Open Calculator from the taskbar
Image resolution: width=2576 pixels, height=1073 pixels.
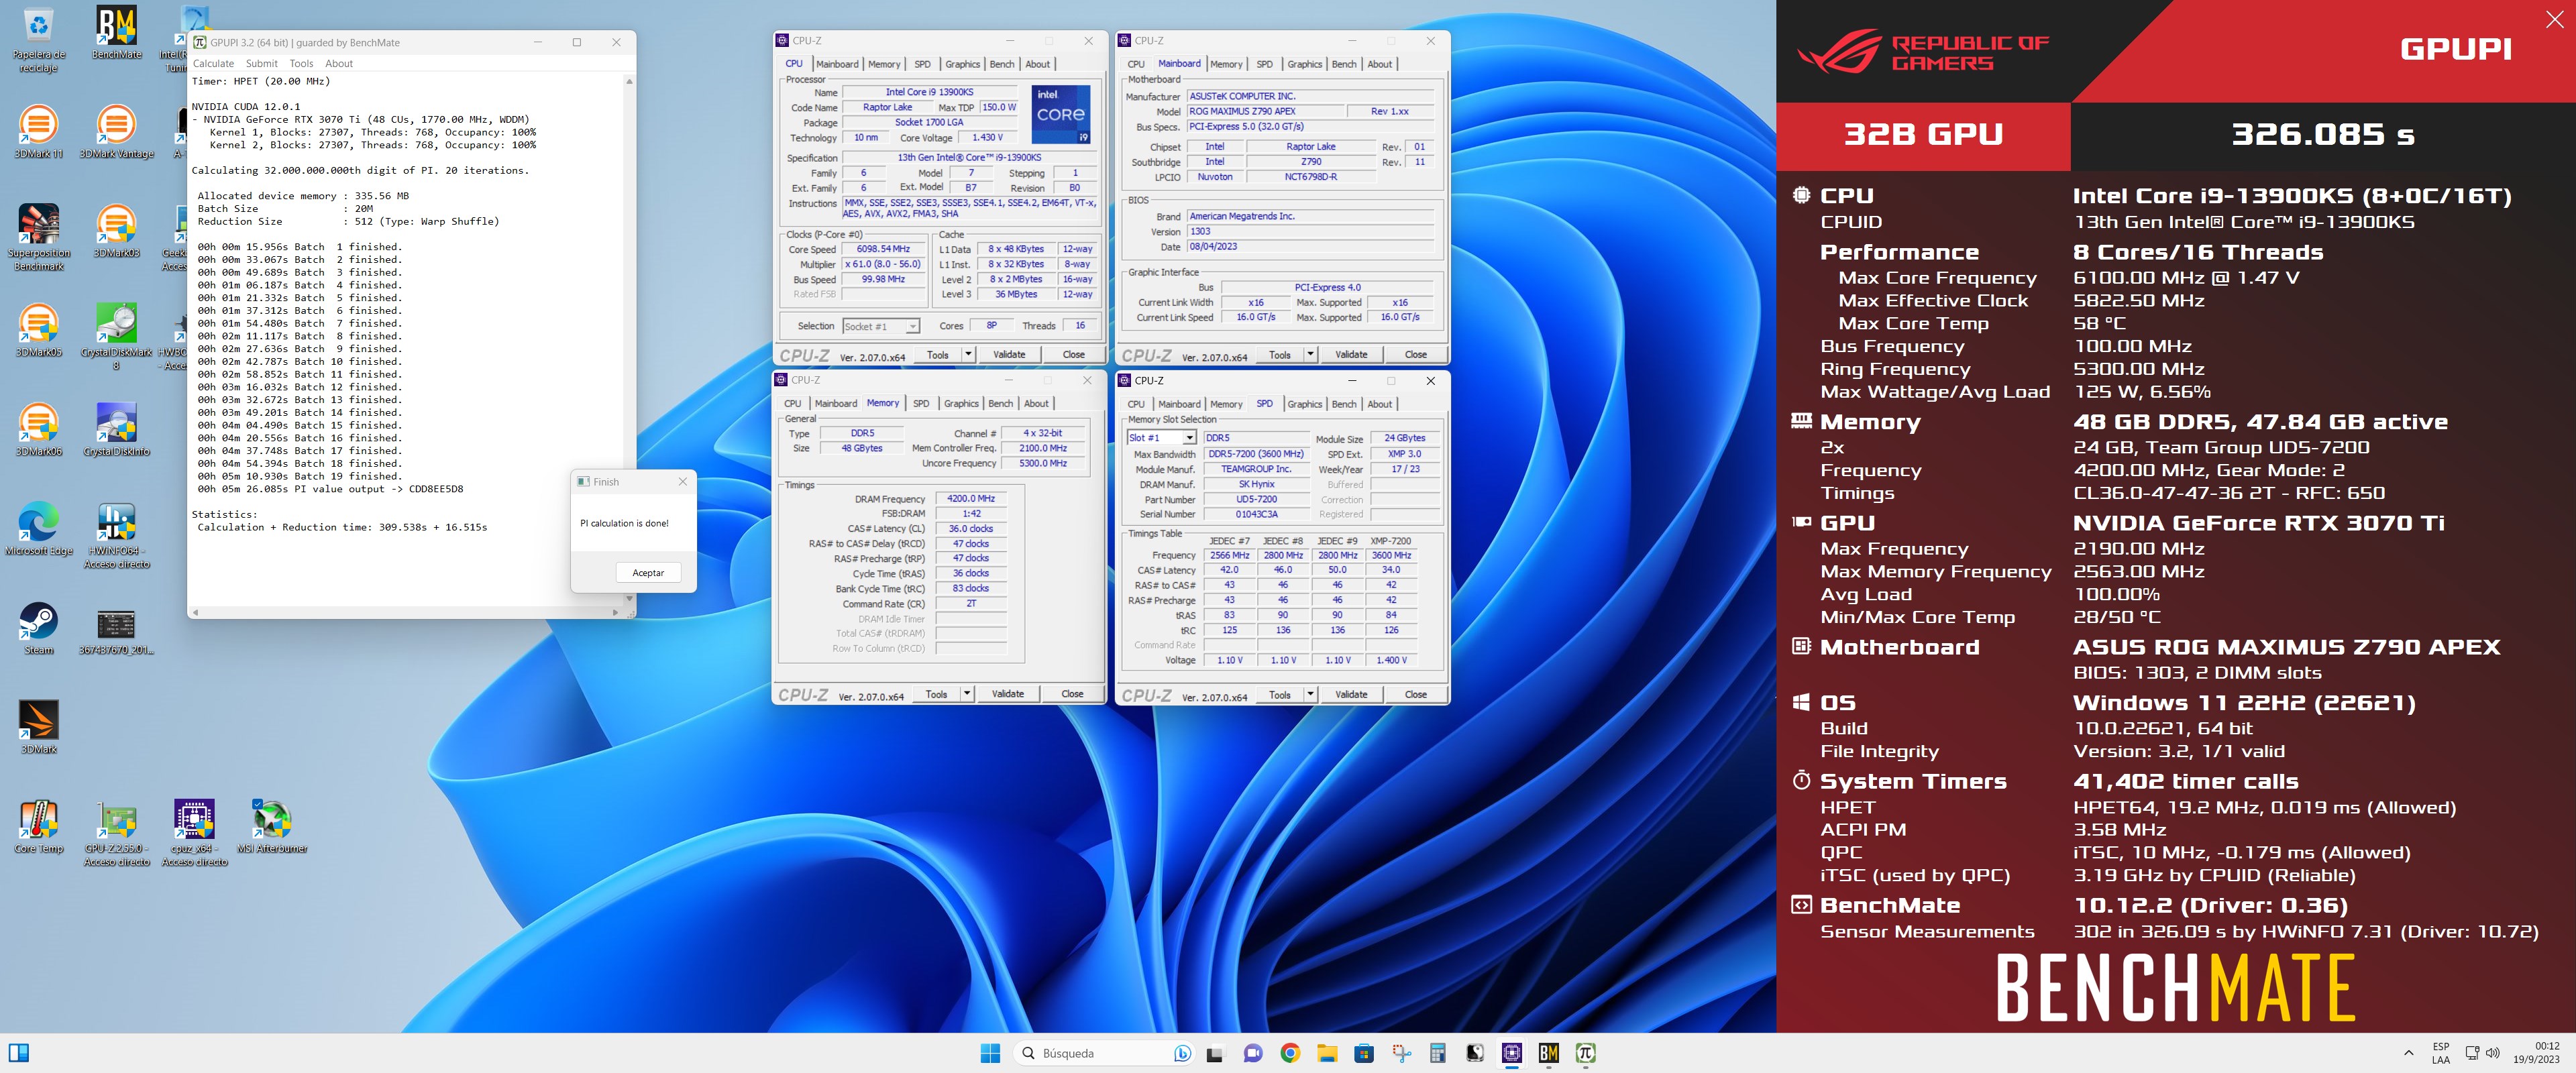tap(1438, 1053)
